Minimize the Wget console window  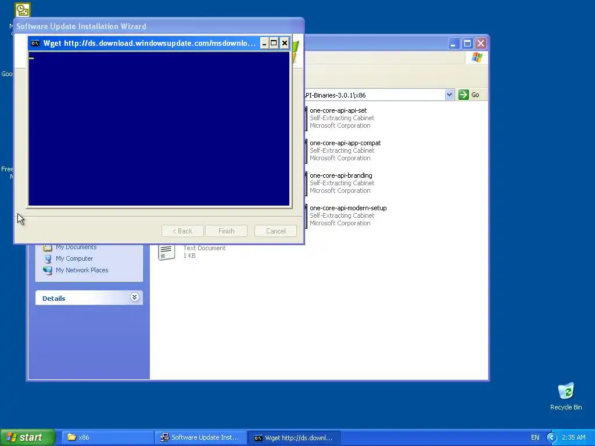[x=264, y=43]
